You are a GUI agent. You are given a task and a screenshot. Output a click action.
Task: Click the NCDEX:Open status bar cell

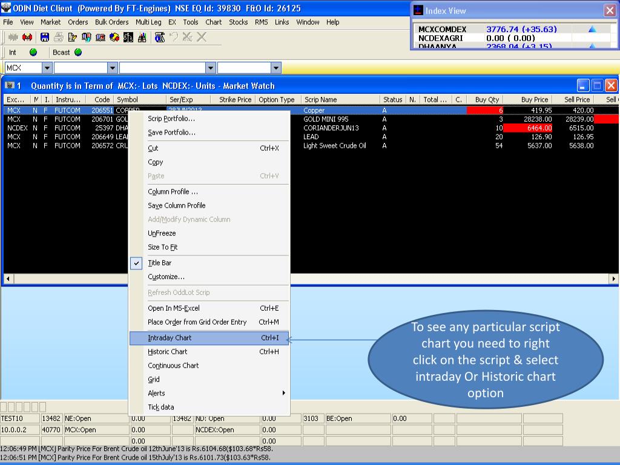pyautogui.click(x=228, y=430)
